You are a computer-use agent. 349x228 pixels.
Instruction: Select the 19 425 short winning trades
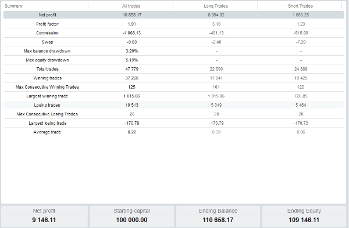[301, 78]
